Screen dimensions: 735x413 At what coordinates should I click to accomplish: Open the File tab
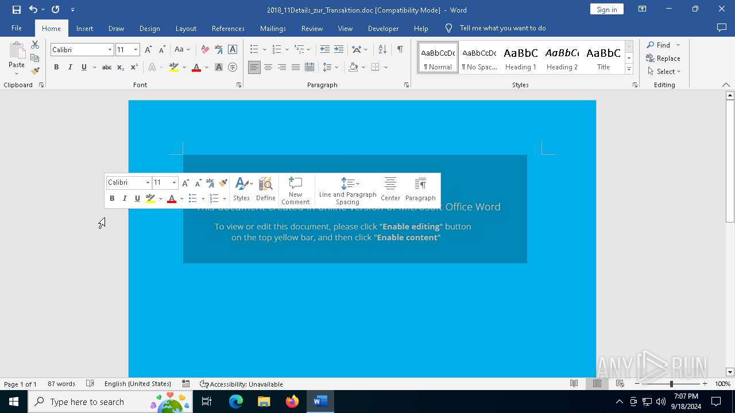click(17, 28)
